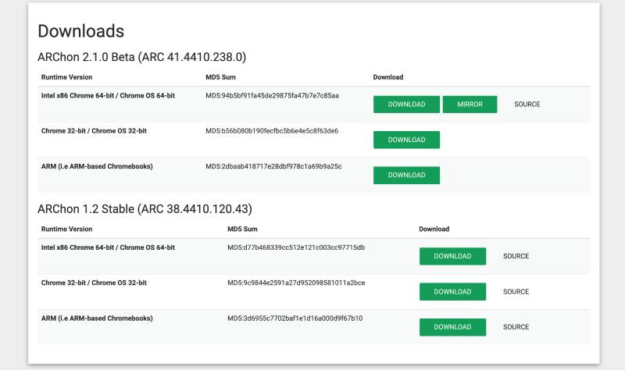Click Download header in ARChon 1.2 table
The image size is (625, 370).
(x=434, y=229)
